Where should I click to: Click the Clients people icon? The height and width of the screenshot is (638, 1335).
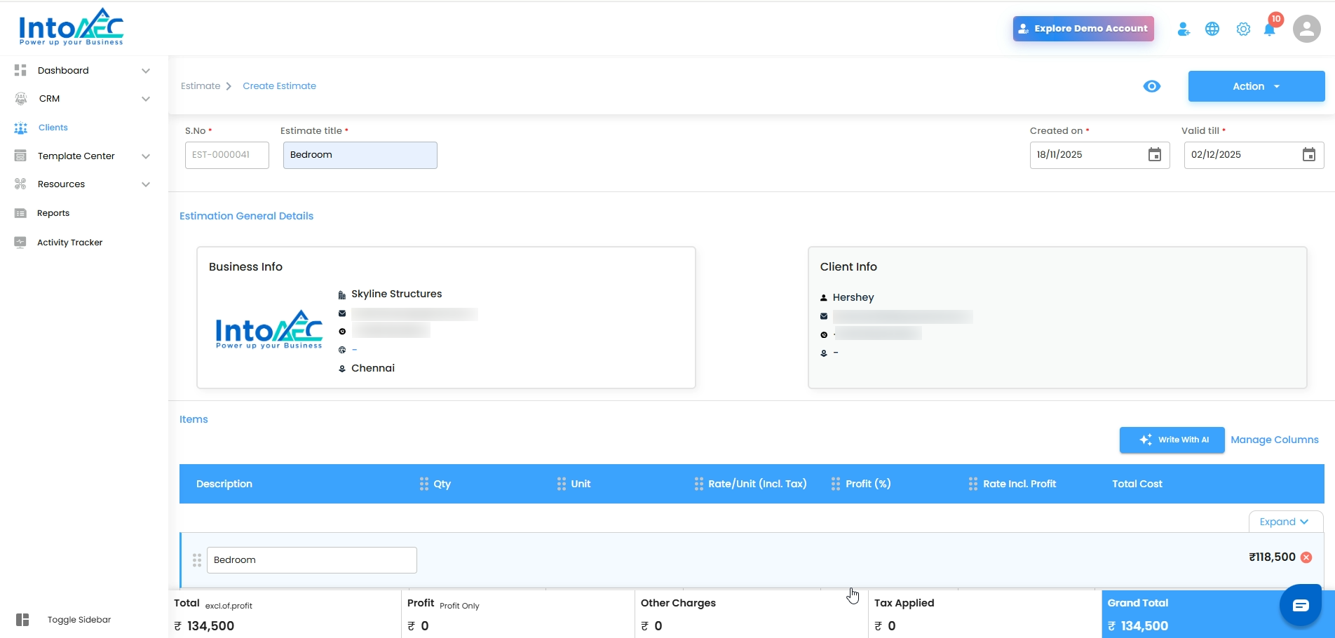21,128
